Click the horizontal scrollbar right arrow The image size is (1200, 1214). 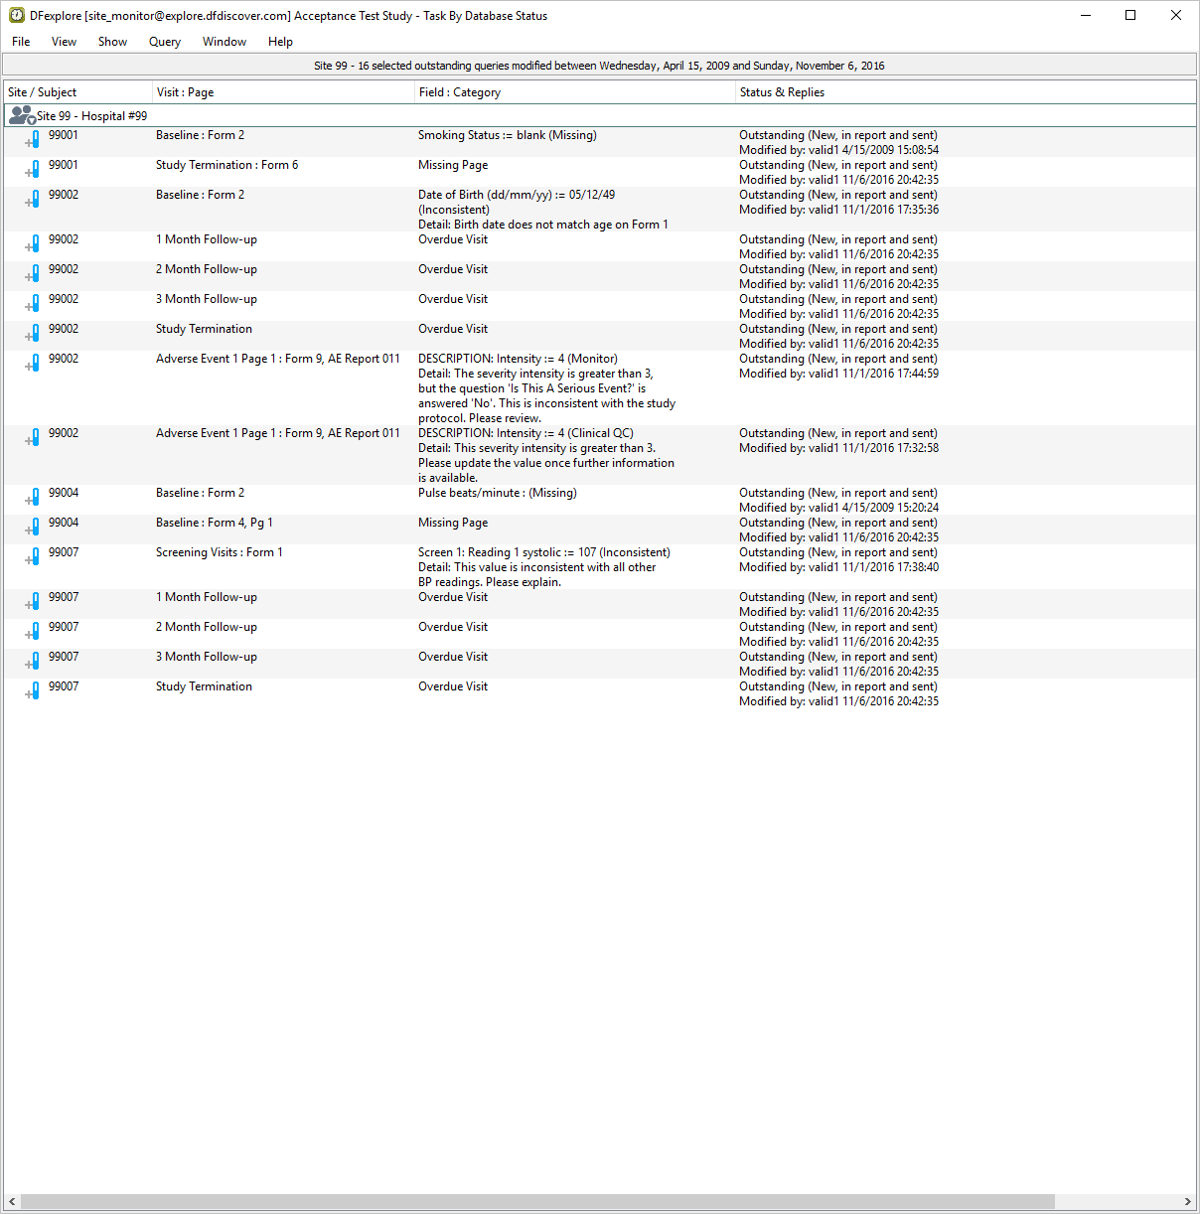[1187, 1201]
